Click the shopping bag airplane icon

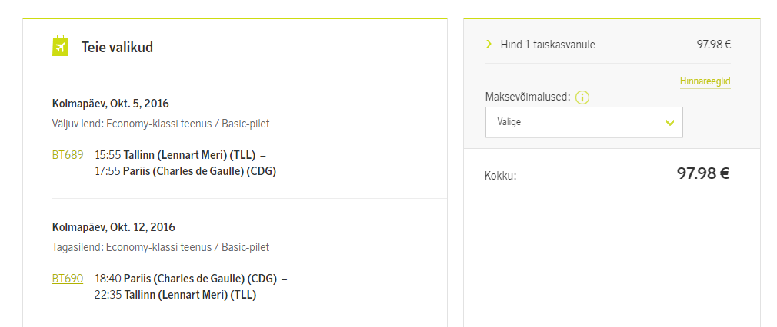(61, 46)
